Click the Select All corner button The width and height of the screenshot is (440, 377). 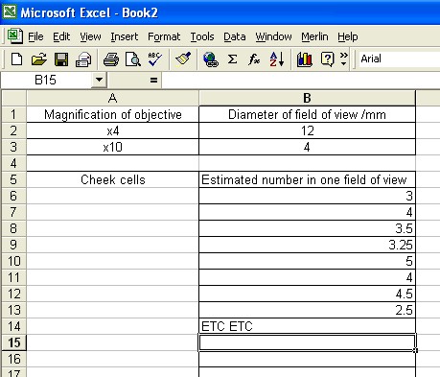tap(13, 98)
